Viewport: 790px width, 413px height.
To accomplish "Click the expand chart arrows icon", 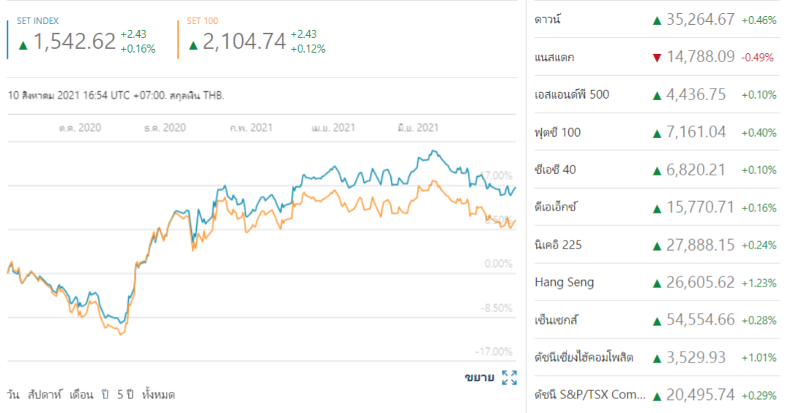I will point(510,378).
